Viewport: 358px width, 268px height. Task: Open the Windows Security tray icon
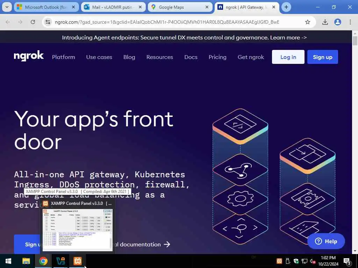pos(296,261)
